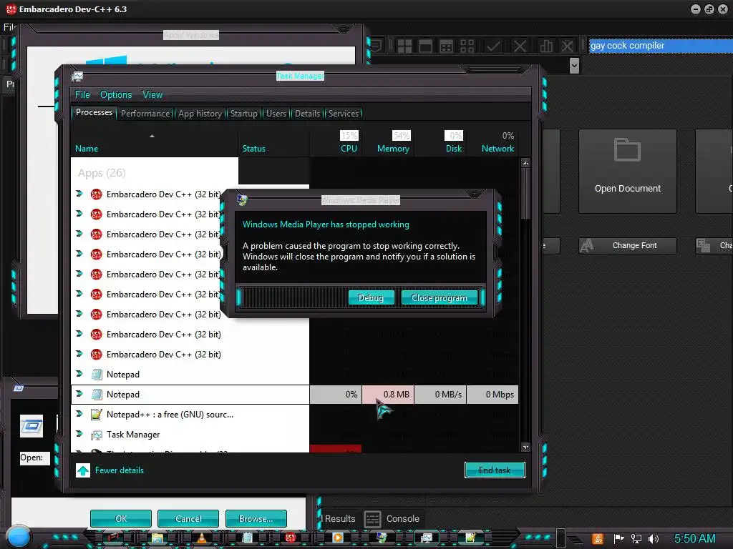Switch to Notepad via its taskbar icon
Screen dimensions: 733x549
247,538
